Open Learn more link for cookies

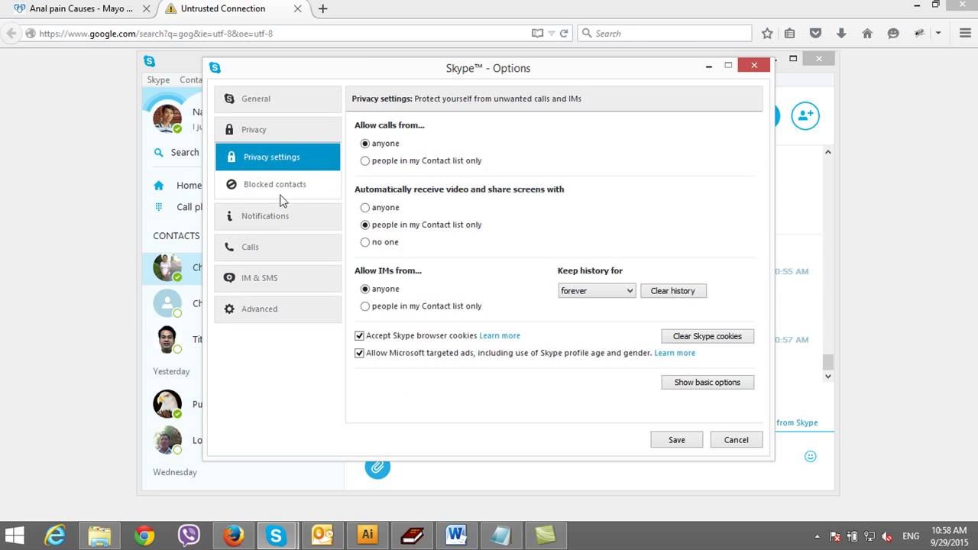coord(500,335)
